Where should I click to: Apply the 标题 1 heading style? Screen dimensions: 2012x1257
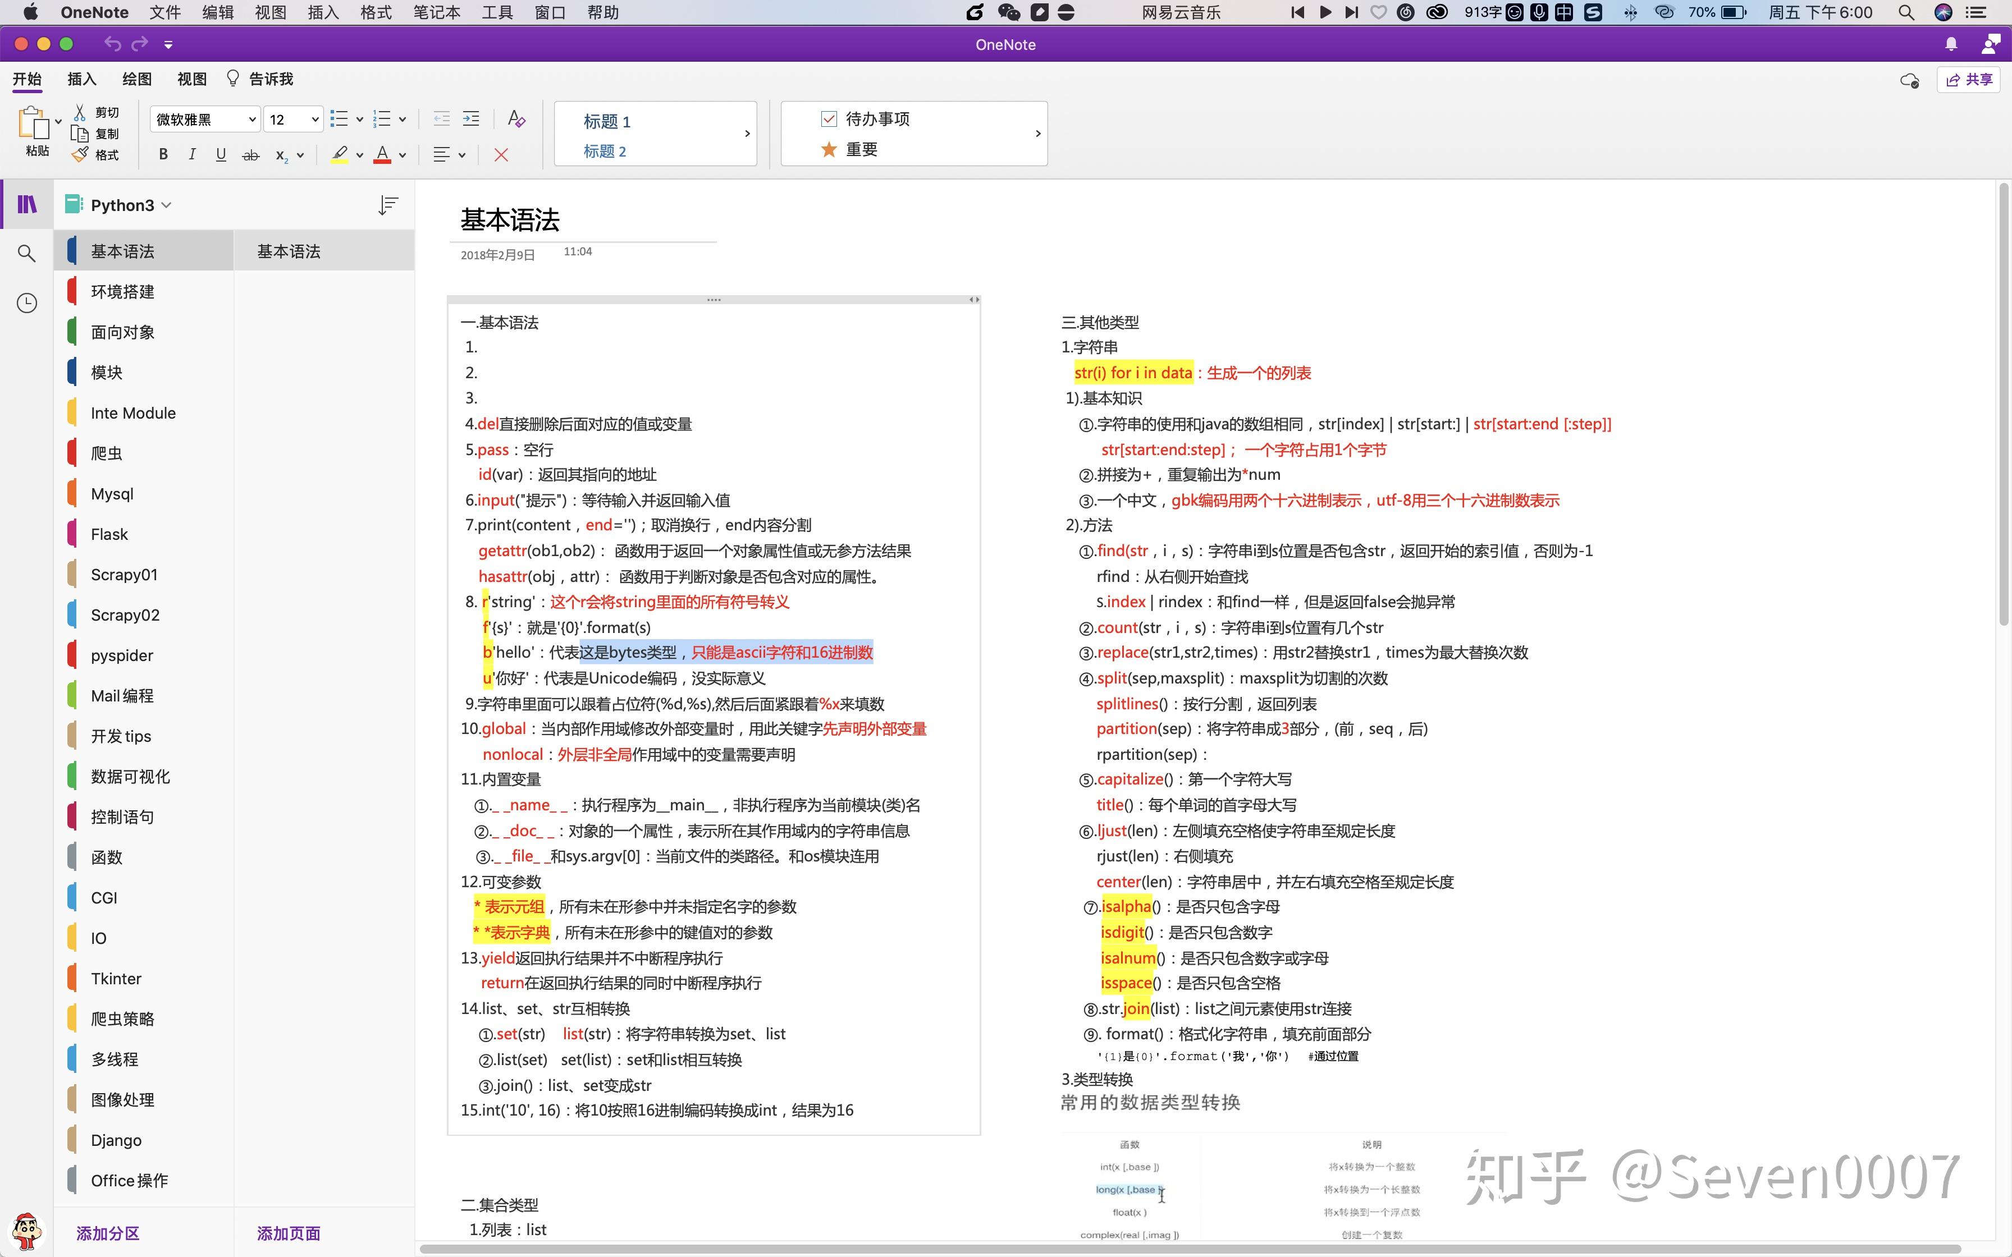click(607, 121)
